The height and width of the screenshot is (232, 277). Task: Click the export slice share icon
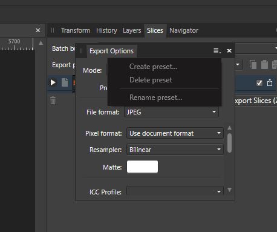270,82
